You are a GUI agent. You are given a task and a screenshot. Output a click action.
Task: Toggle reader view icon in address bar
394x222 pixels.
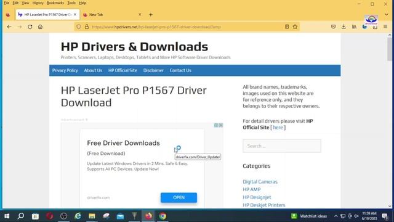tap(287, 27)
